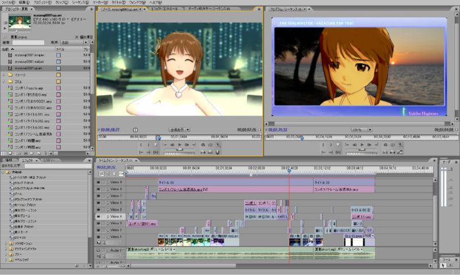This screenshot has height=275, width=460.
Task: Expand the イメージ bin in project panel
Action: (x=4, y=75)
